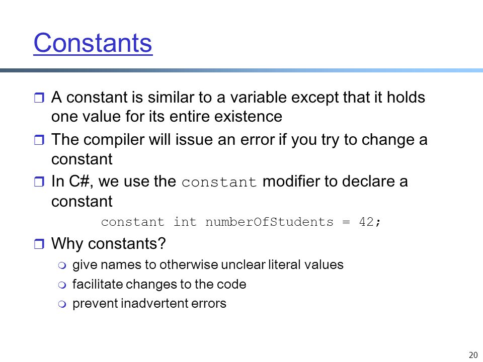Click the text 'prevent inadvertent errors'
Viewport: 483px width, 362px height.
(x=149, y=304)
